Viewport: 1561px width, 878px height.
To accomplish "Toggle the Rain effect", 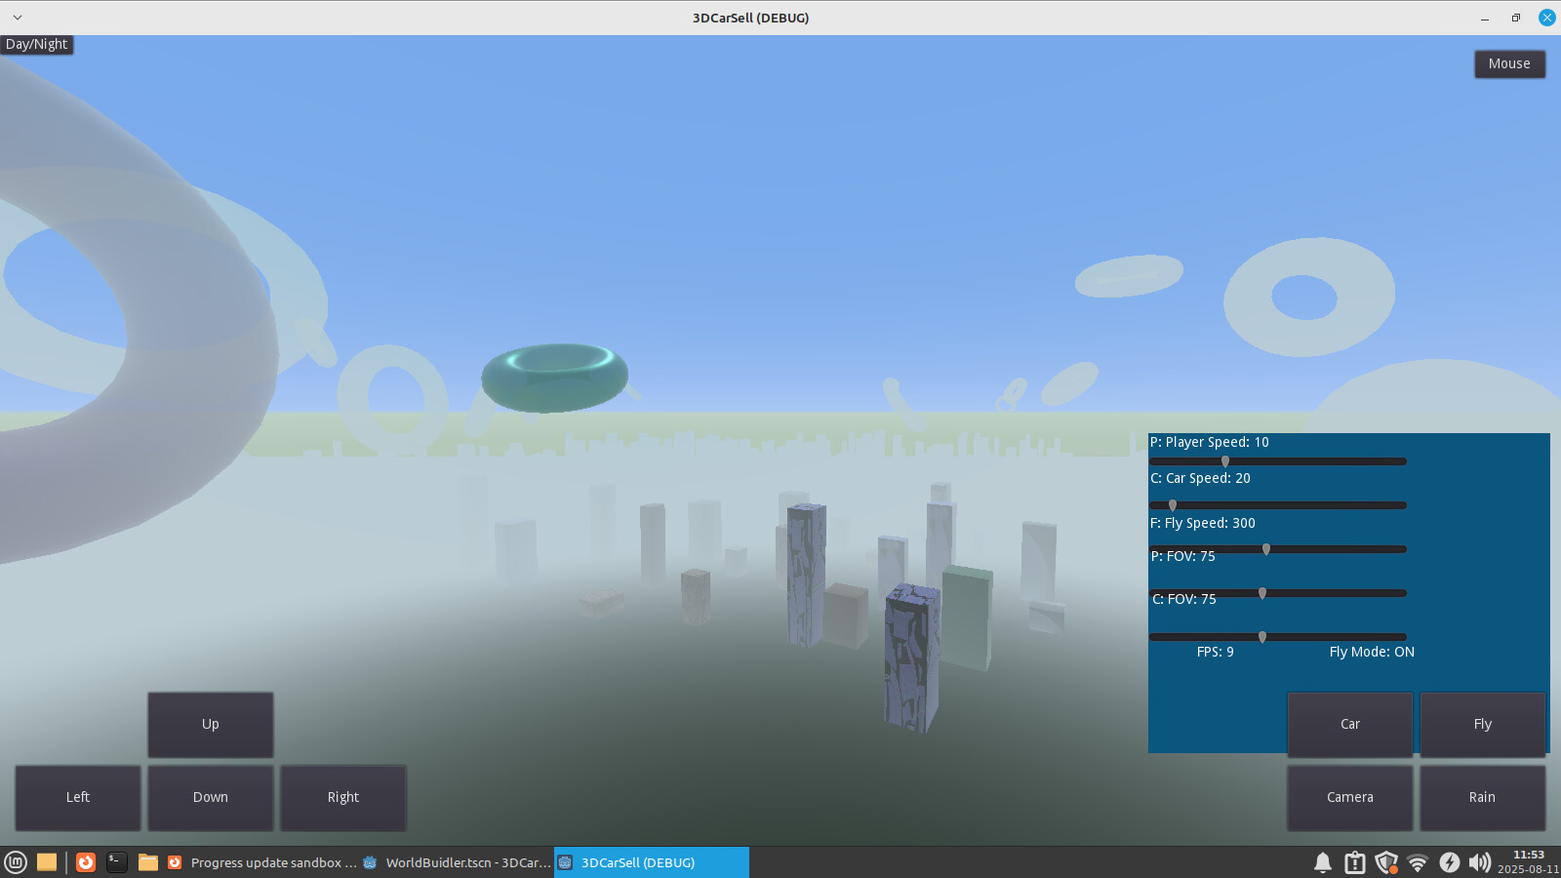I will point(1482,797).
